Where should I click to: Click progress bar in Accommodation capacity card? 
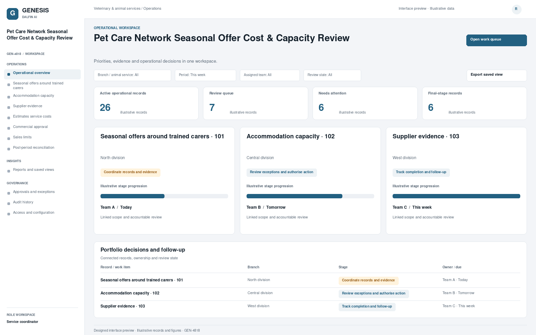(310, 196)
